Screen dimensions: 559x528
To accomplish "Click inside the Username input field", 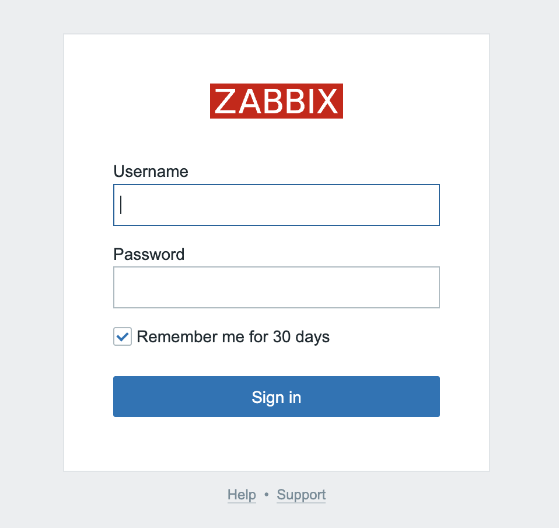I will (276, 205).
